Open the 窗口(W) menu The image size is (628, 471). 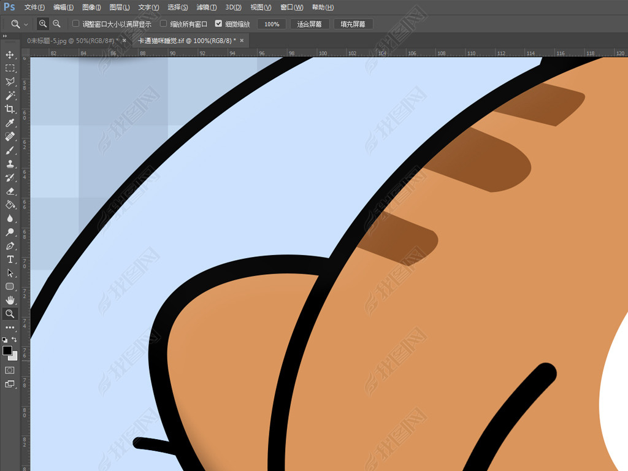tap(291, 7)
